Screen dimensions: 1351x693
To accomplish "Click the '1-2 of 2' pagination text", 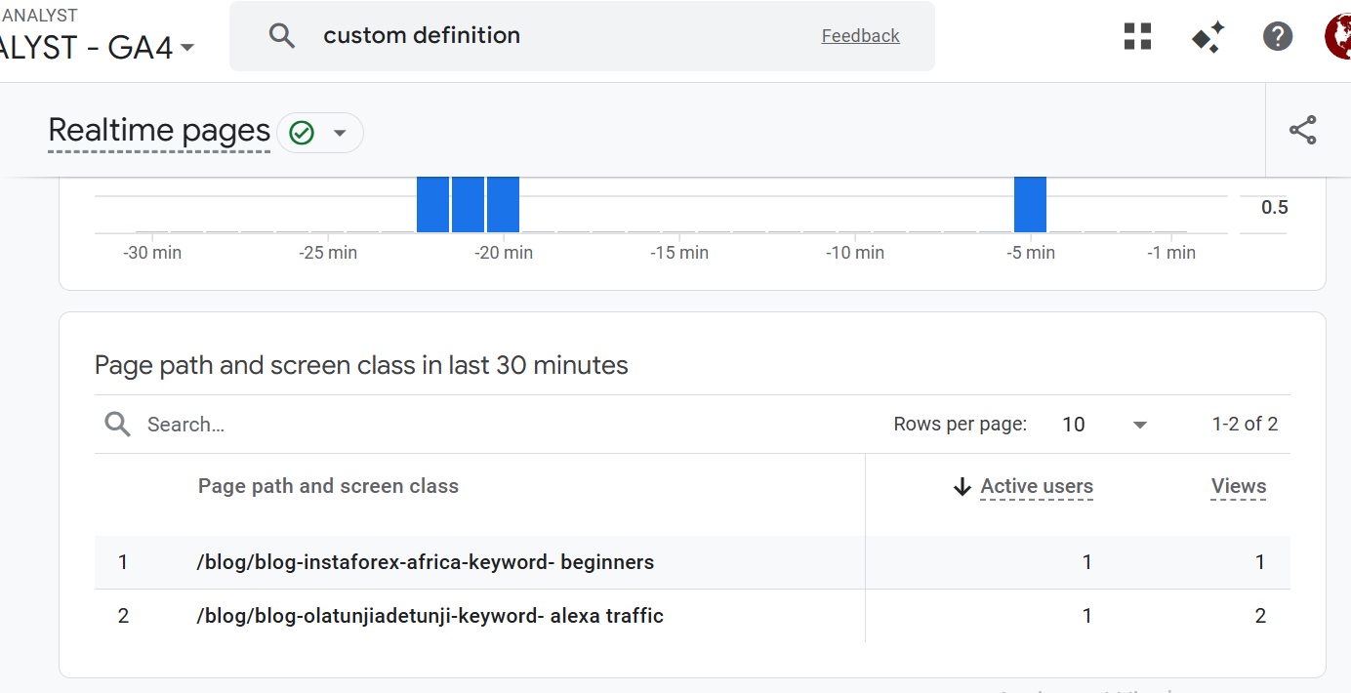I will click(1246, 424).
